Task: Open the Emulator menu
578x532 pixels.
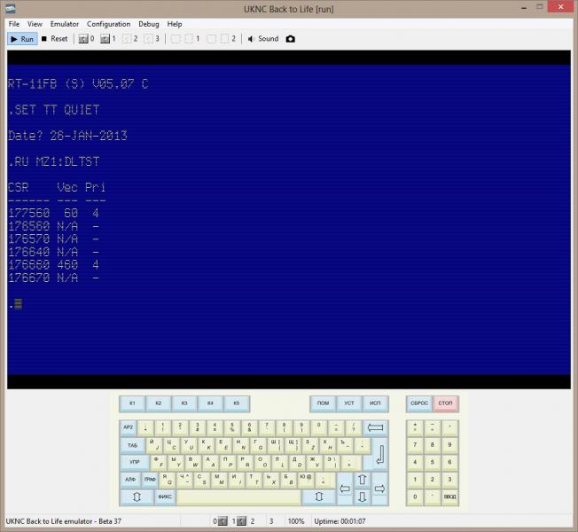Action: click(64, 24)
